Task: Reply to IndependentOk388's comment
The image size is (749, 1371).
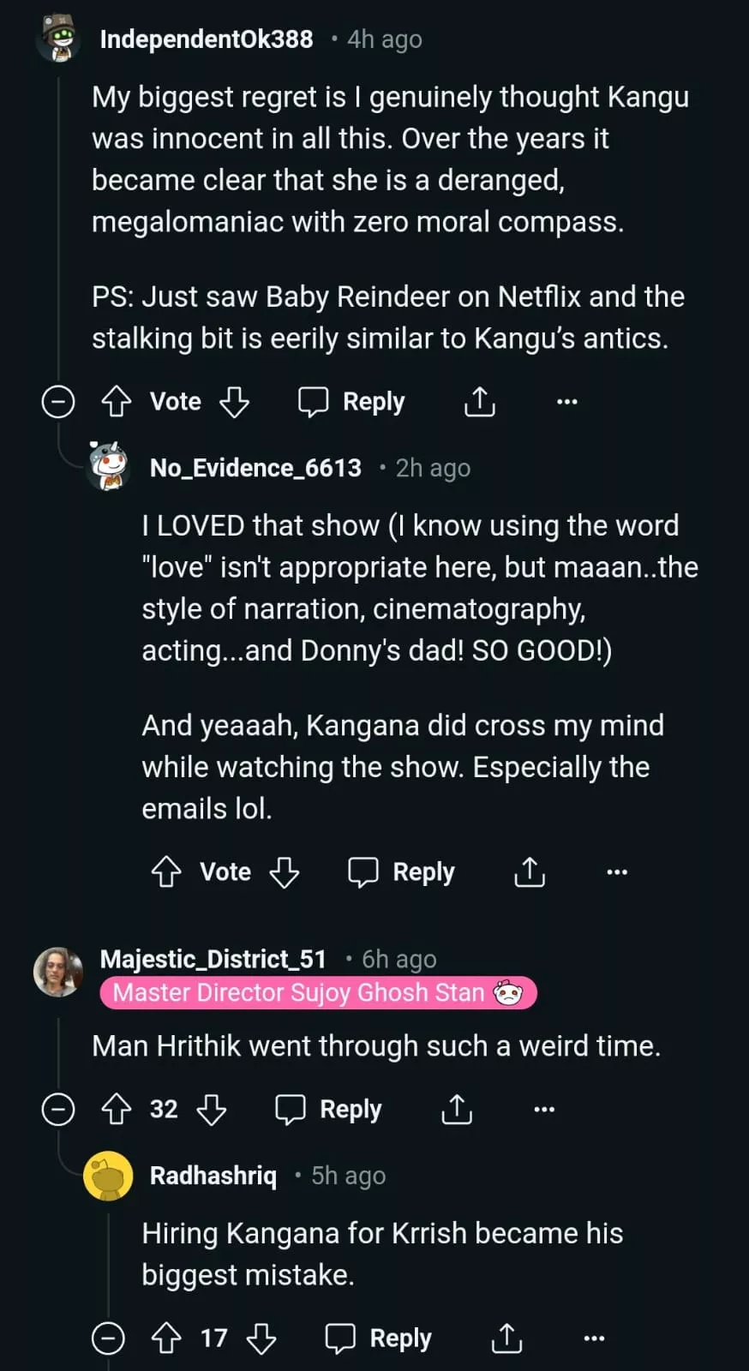Action: 351,401
